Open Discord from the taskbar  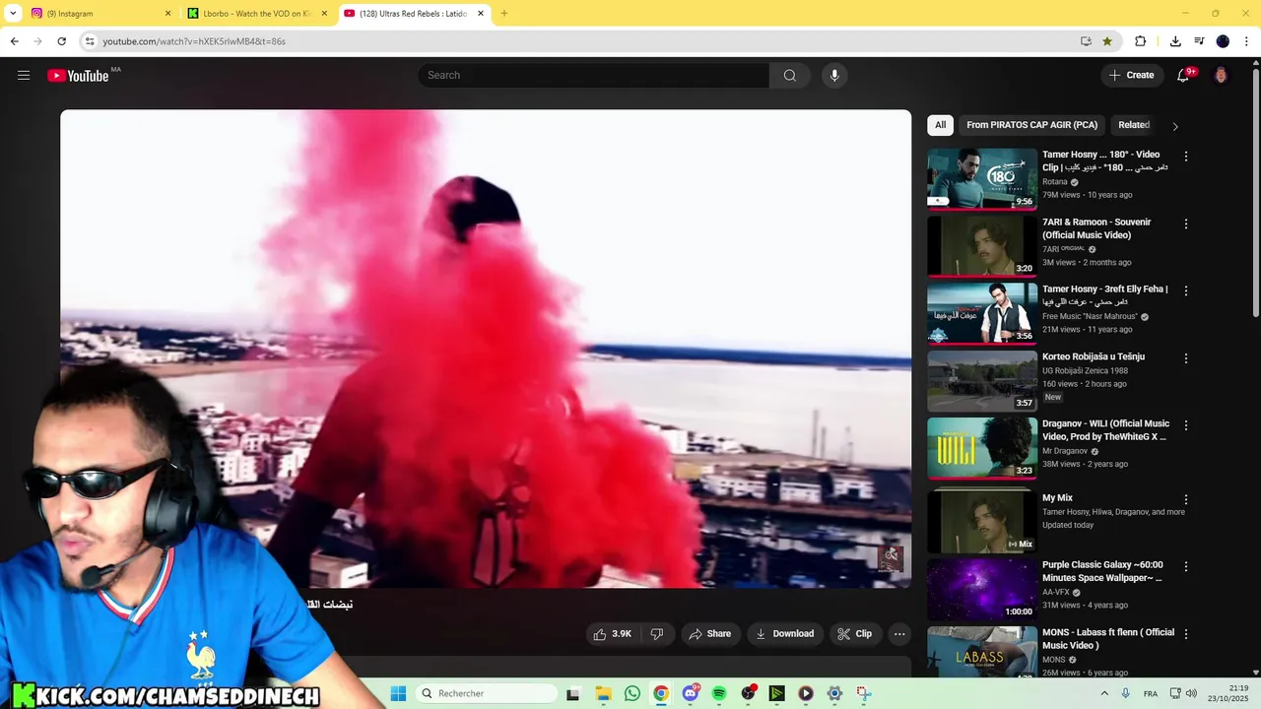click(691, 693)
